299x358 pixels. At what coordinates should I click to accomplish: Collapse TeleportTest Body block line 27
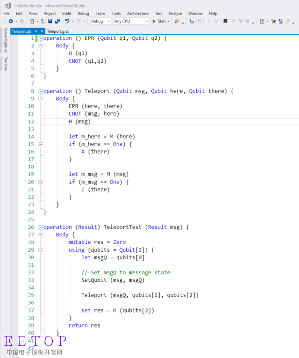coord(41,235)
